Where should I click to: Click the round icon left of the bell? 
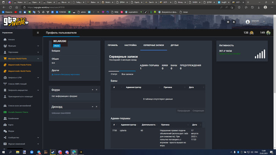click(x=228, y=22)
